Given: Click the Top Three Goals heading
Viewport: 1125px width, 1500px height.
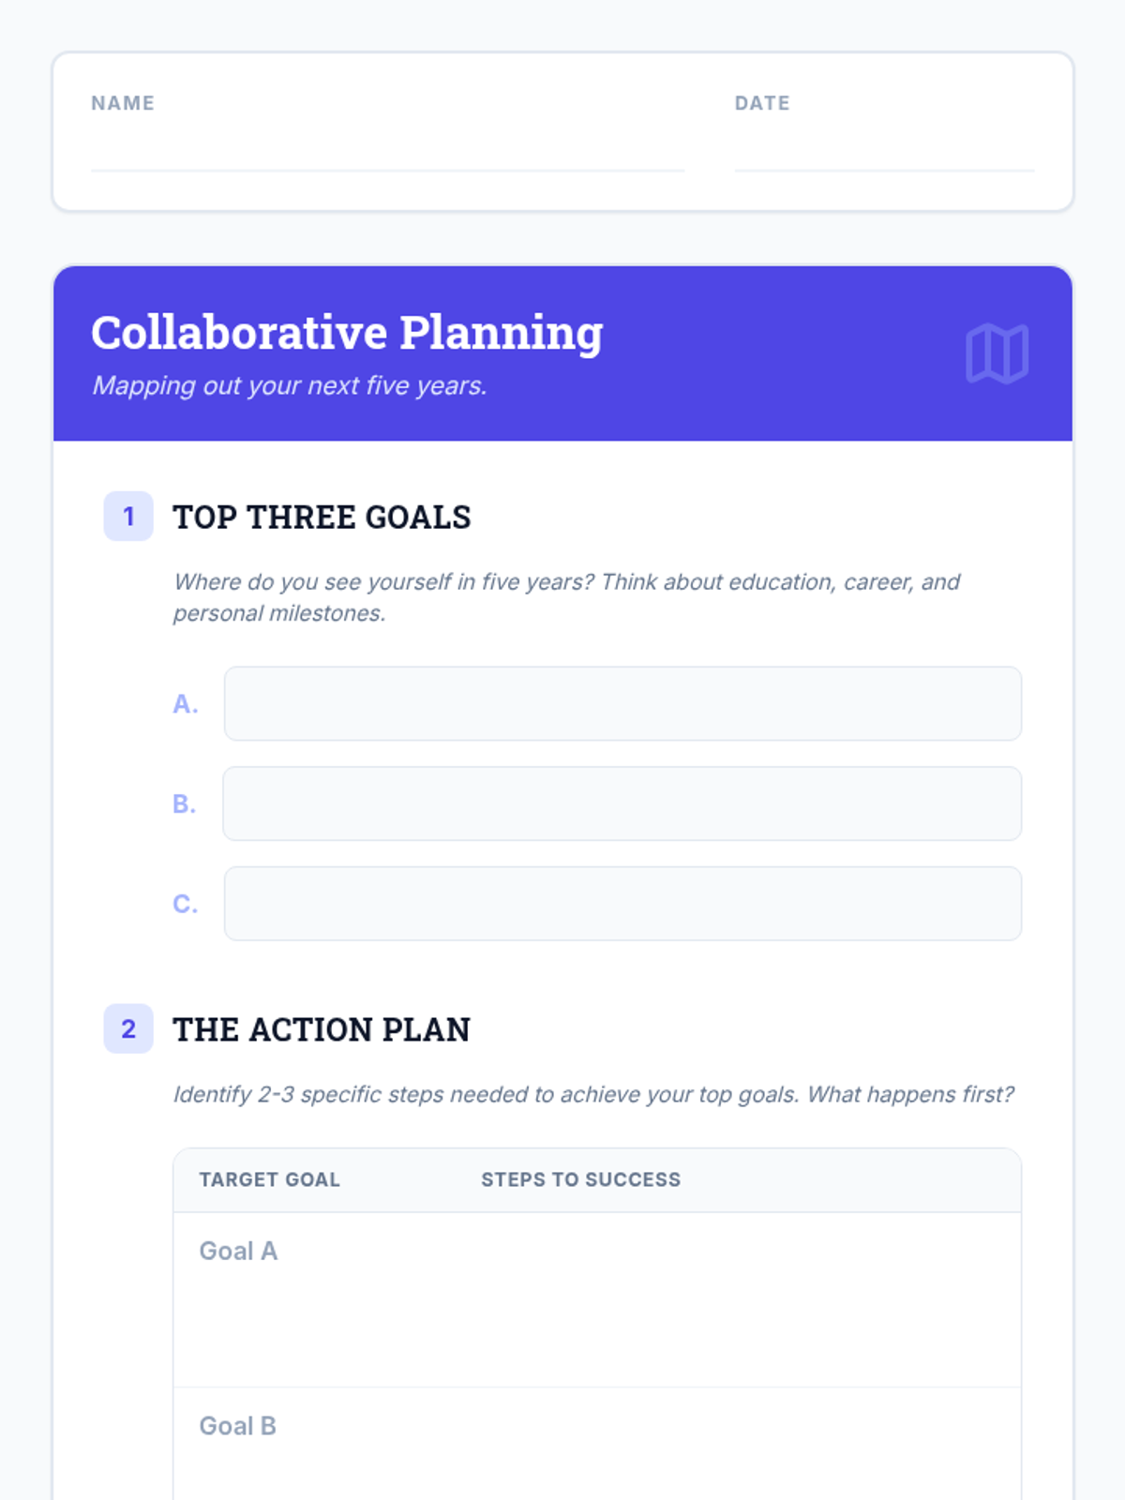Looking at the screenshot, I should (x=322, y=517).
